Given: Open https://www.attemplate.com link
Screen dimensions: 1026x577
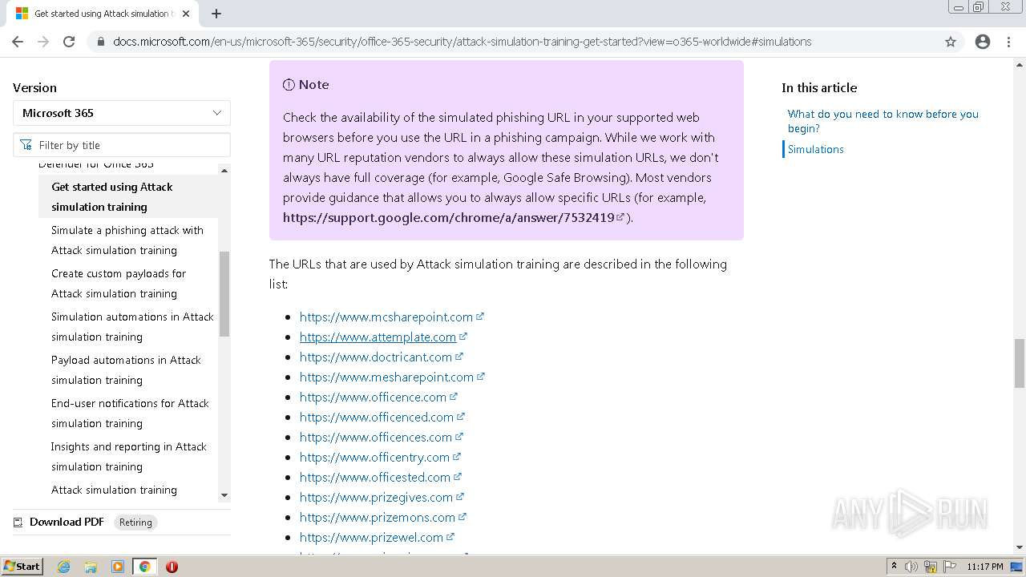Looking at the screenshot, I should click(378, 337).
